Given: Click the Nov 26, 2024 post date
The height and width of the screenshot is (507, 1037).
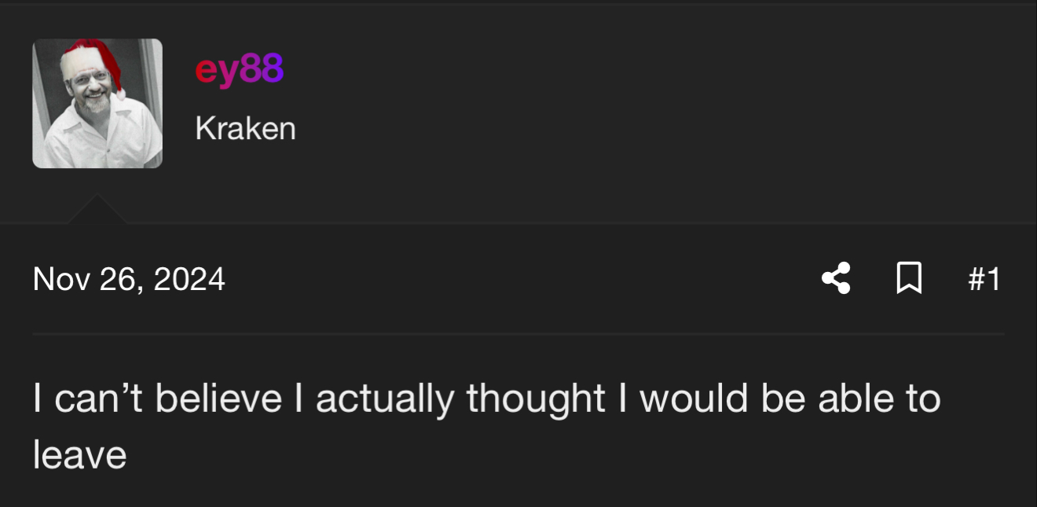Looking at the screenshot, I should pos(129,279).
